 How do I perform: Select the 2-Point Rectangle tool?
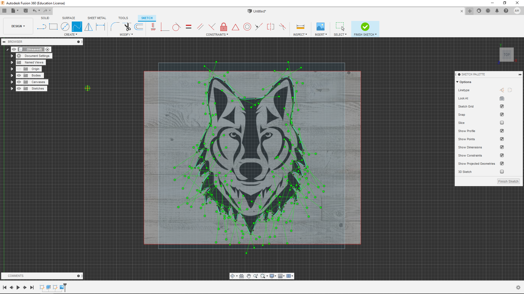pyautogui.click(x=53, y=27)
